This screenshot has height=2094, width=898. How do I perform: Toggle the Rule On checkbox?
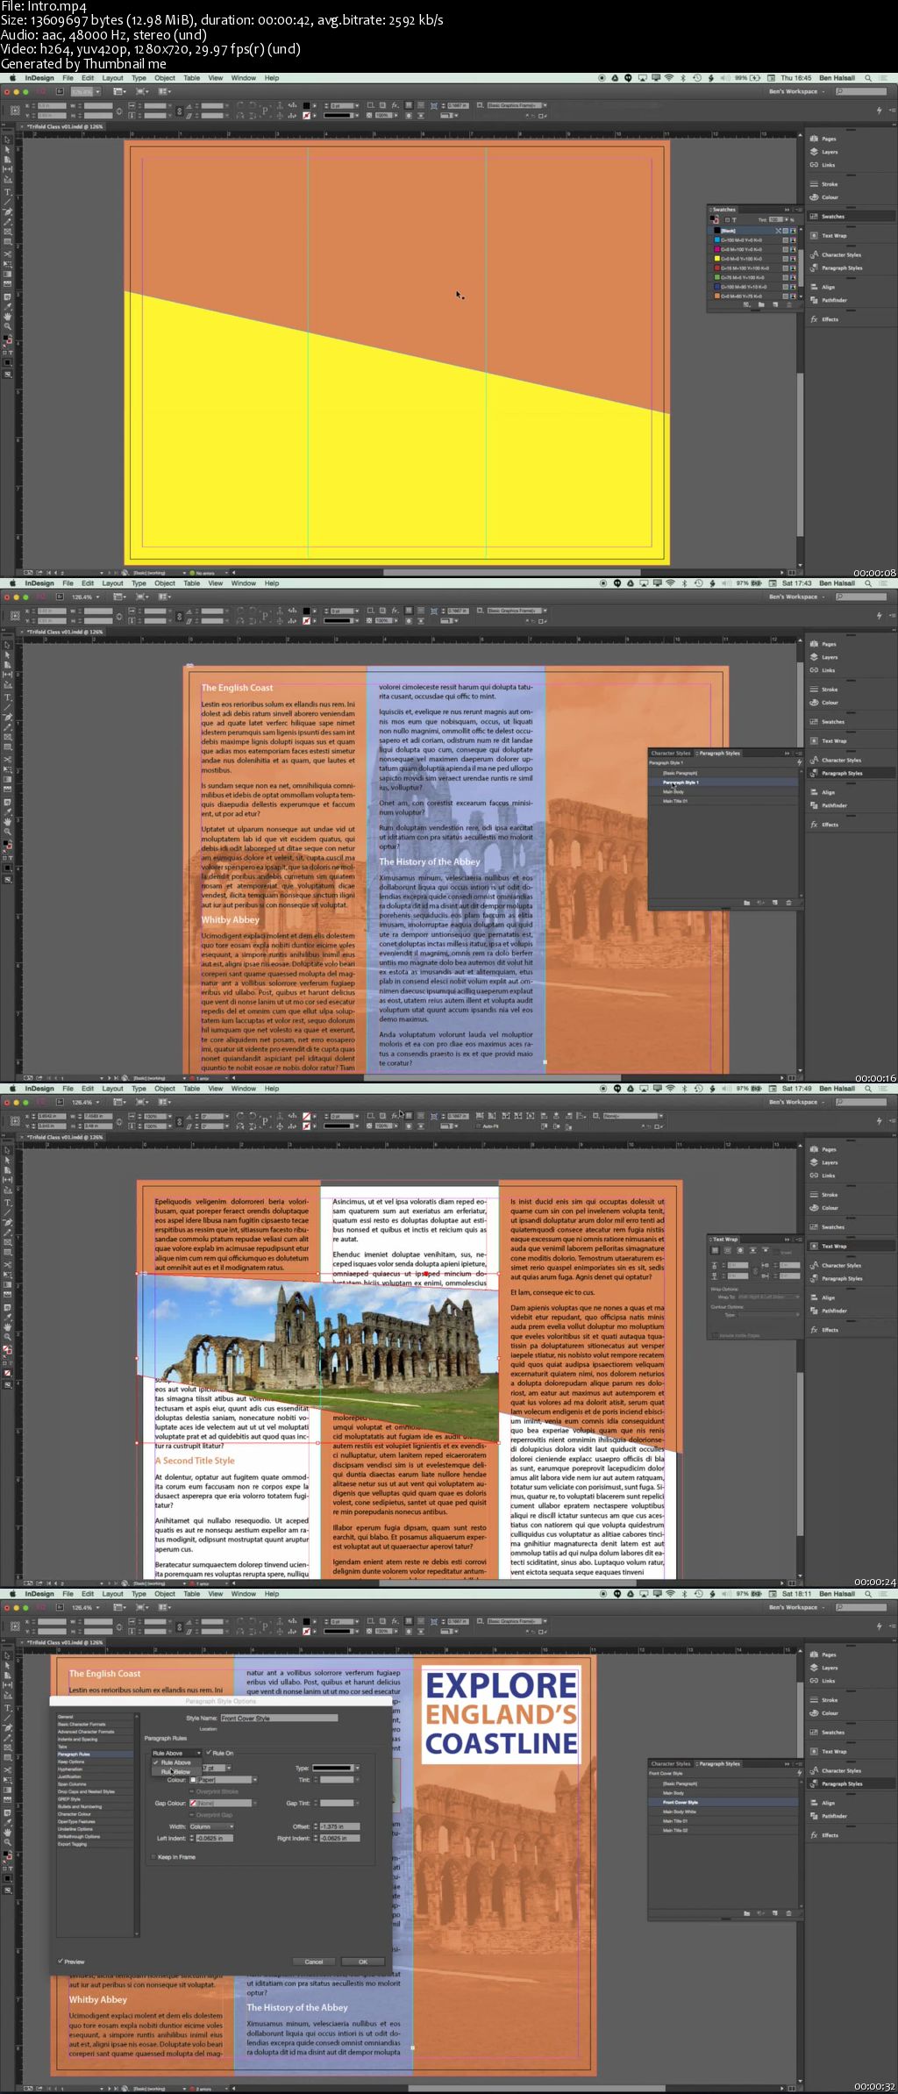(209, 1753)
